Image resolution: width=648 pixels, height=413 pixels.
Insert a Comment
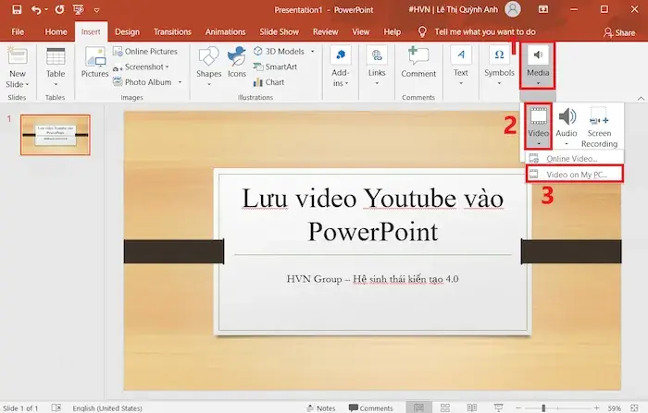point(418,62)
